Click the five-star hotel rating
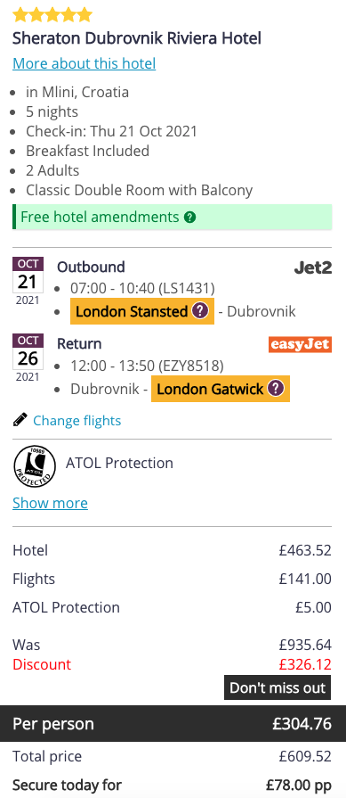Screen dimensions: 346x798 click(x=52, y=15)
